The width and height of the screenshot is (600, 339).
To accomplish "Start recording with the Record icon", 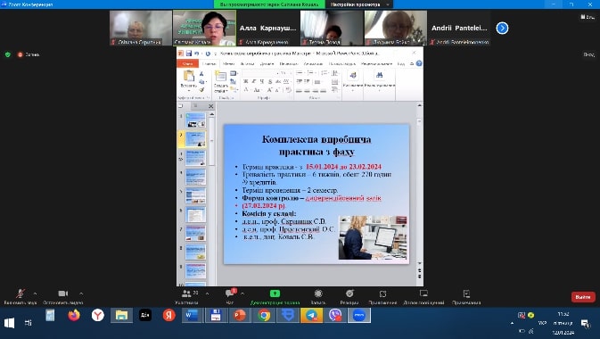I will 318,294.
